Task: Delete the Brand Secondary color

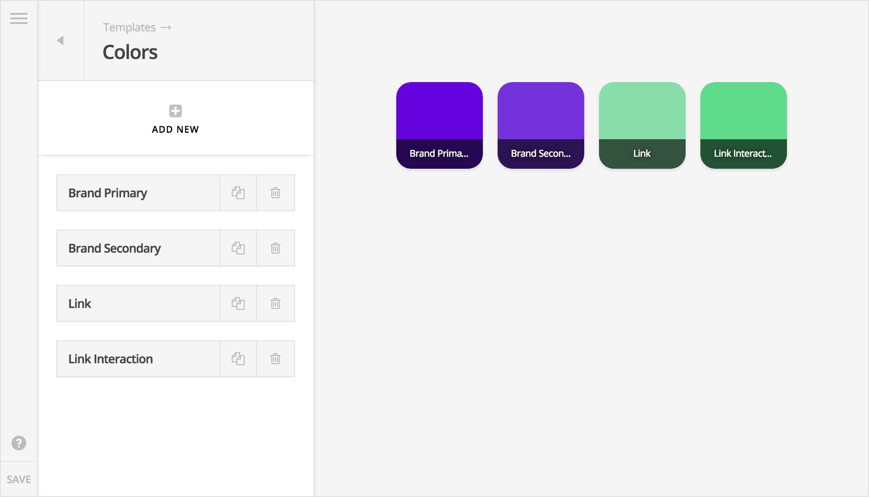Action: tap(275, 248)
